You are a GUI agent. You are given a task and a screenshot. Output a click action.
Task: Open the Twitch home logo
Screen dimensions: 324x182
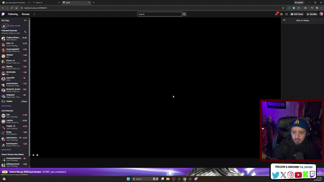[x=3, y=14]
